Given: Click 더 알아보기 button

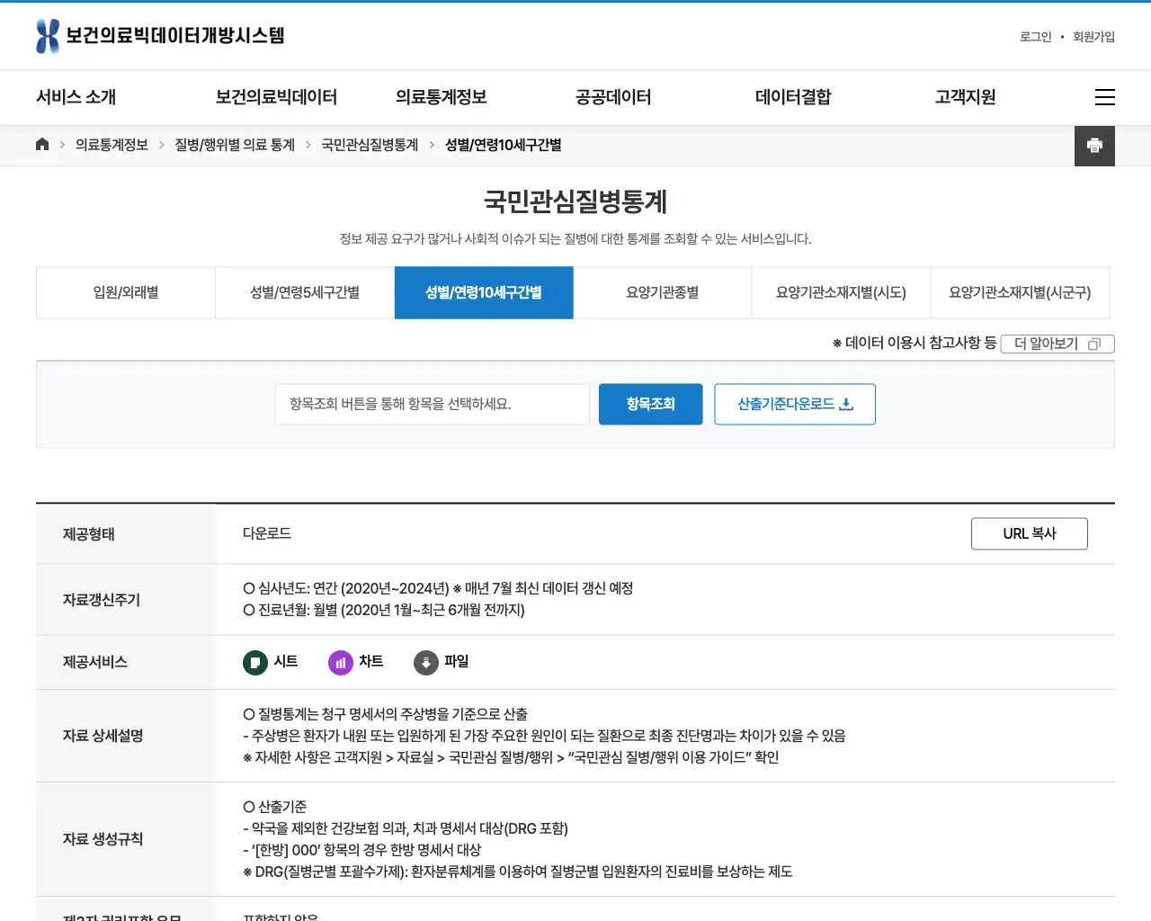Looking at the screenshot, I should pyautogui.click(x=1057, y=344).
